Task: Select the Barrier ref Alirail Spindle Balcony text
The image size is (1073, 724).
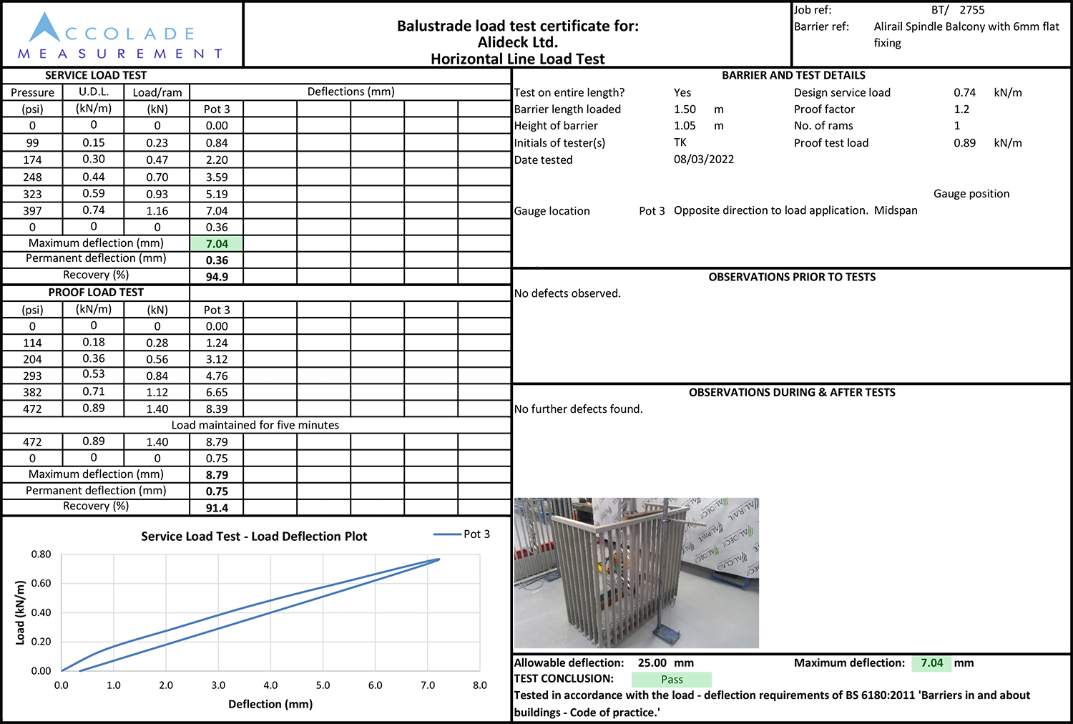Action: click(966, 34)
